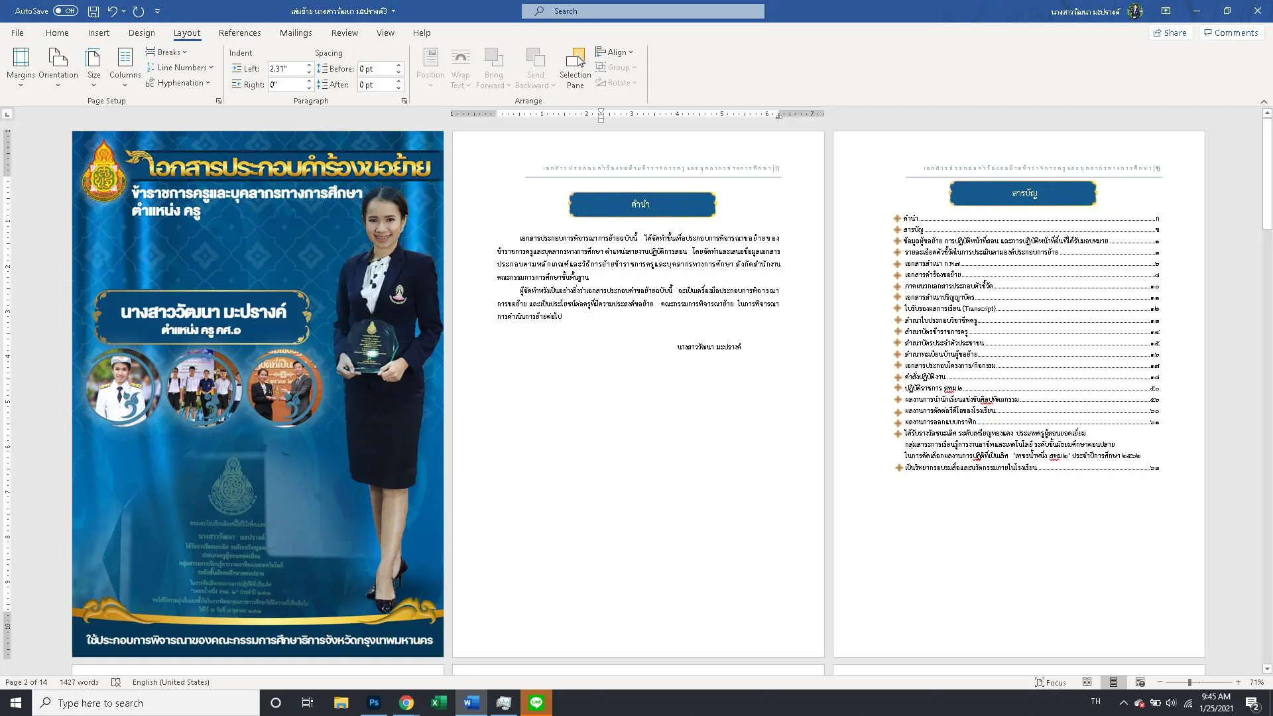The image size is (1273, 716).
Task: Open Ribbon Display Options
Action: point(1166,11)
